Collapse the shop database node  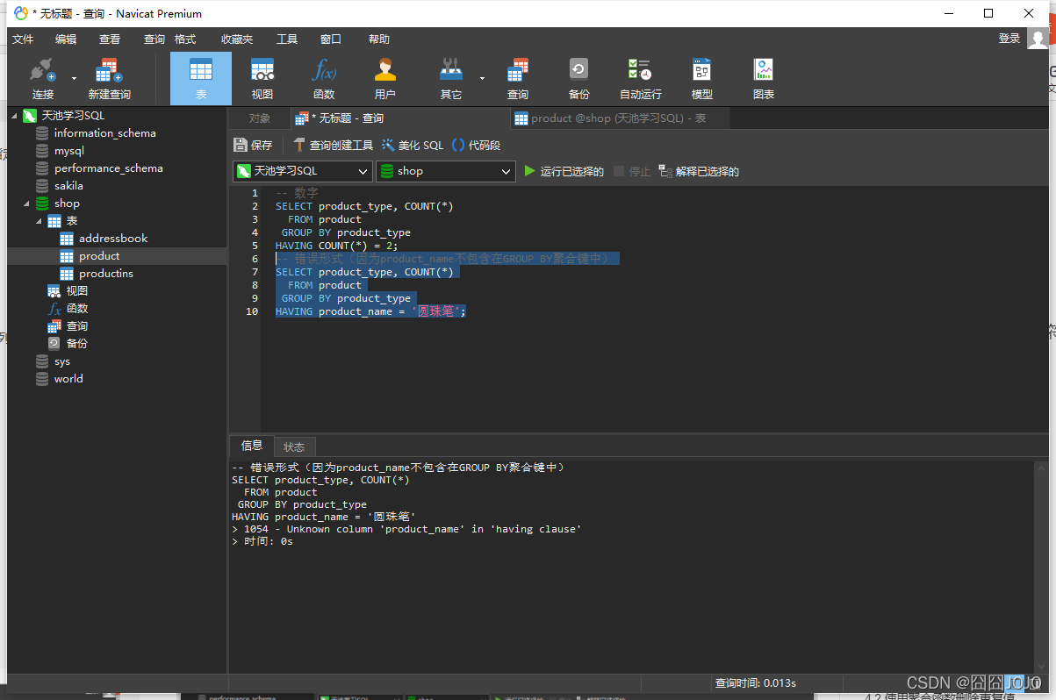pos(26,204)
